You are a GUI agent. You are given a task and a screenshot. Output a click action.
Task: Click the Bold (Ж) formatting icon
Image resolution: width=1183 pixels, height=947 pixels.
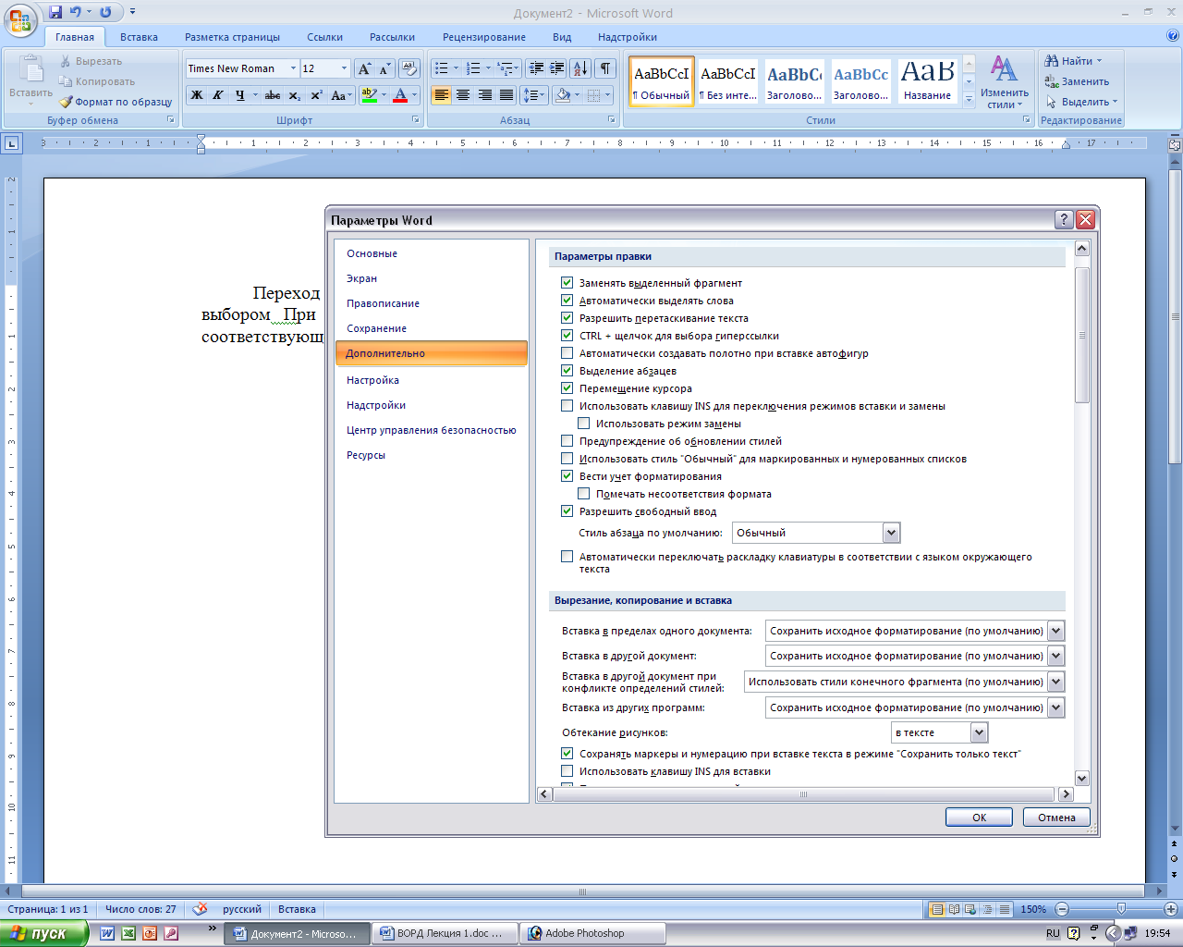click(x=197, y=95)
